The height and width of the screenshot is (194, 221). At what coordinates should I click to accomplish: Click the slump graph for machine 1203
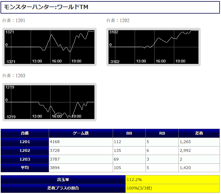(x=49, y=102)
